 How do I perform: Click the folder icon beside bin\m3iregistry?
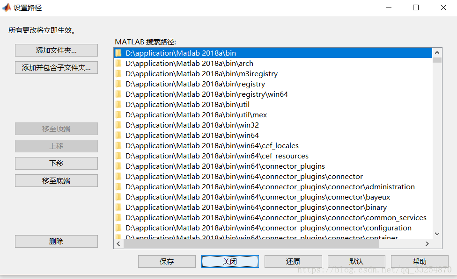[x=118, y=73]
